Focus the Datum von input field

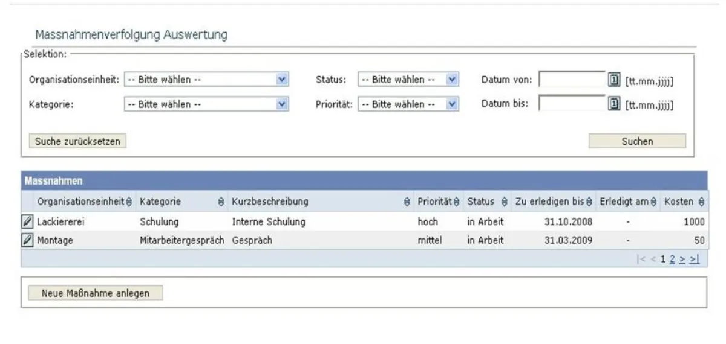572,80
